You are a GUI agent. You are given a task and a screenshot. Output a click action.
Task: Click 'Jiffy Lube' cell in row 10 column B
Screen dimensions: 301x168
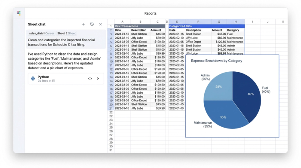point(140,61)
